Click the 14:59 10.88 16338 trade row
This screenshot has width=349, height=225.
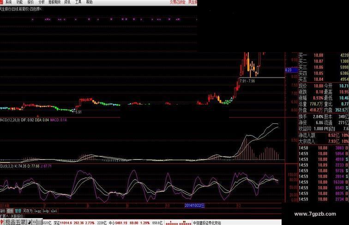324,182
